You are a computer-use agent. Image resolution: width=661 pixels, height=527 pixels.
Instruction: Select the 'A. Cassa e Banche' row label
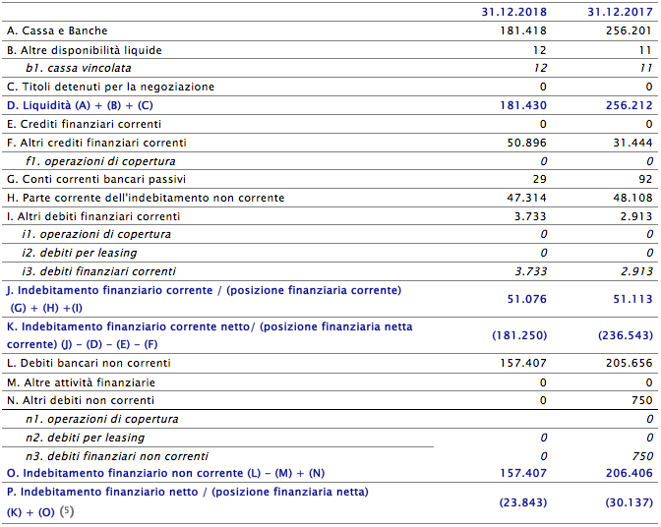point(56,31)
